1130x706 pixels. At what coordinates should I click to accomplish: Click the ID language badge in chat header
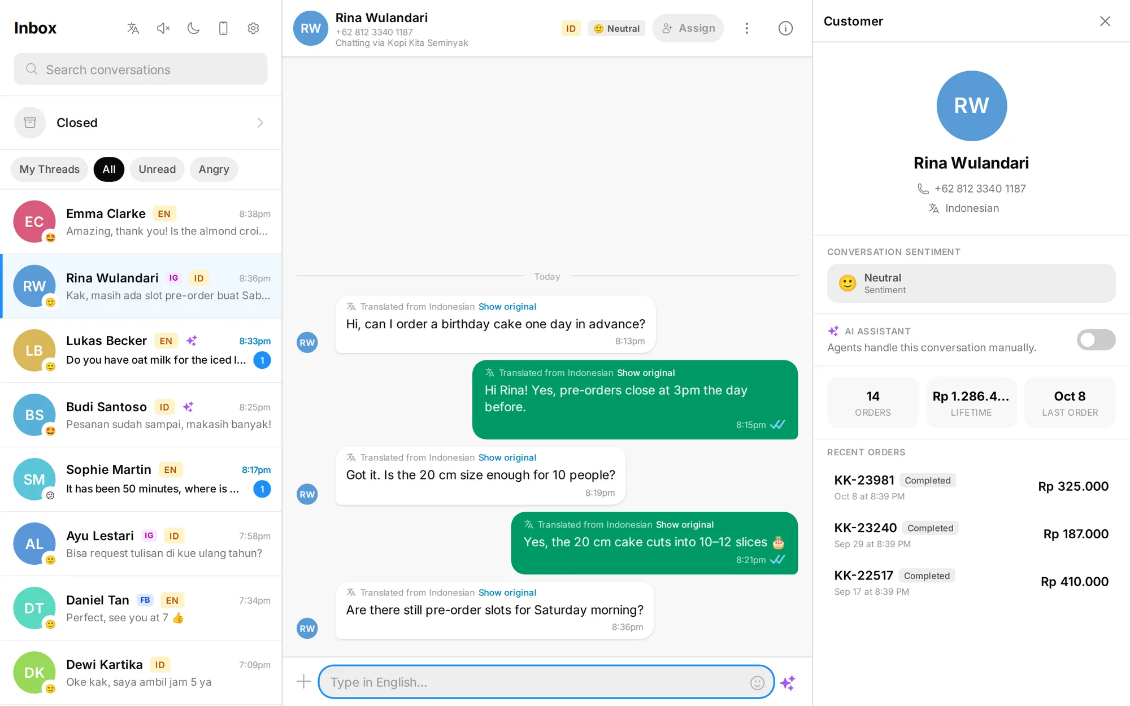pos(571,28)
